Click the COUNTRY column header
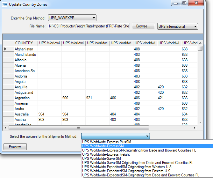Viewport: 213px width, 178px height. click(24, 43)
